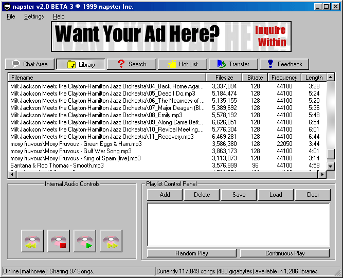The width and height of the screenshot is (343, 278).
Task: Close the napster window
Action: pyautogui.click(x=336, y=7)
